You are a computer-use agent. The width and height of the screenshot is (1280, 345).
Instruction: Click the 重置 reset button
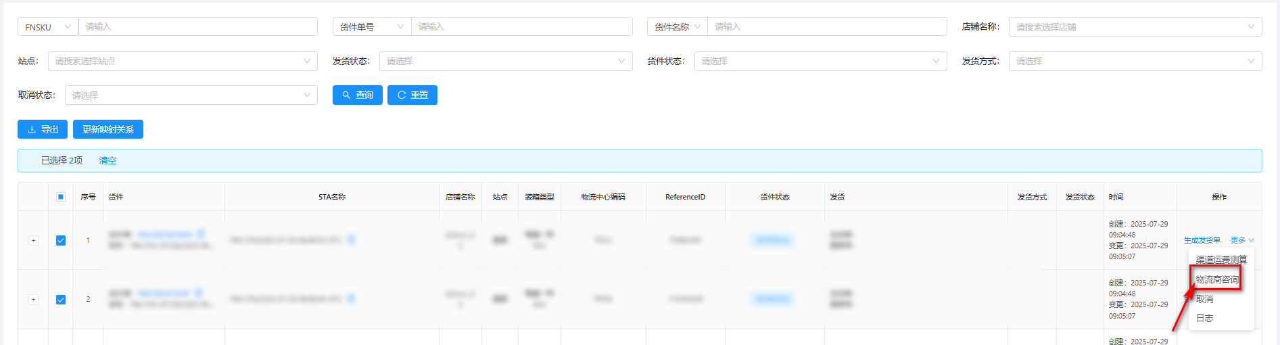pos(412,95)
